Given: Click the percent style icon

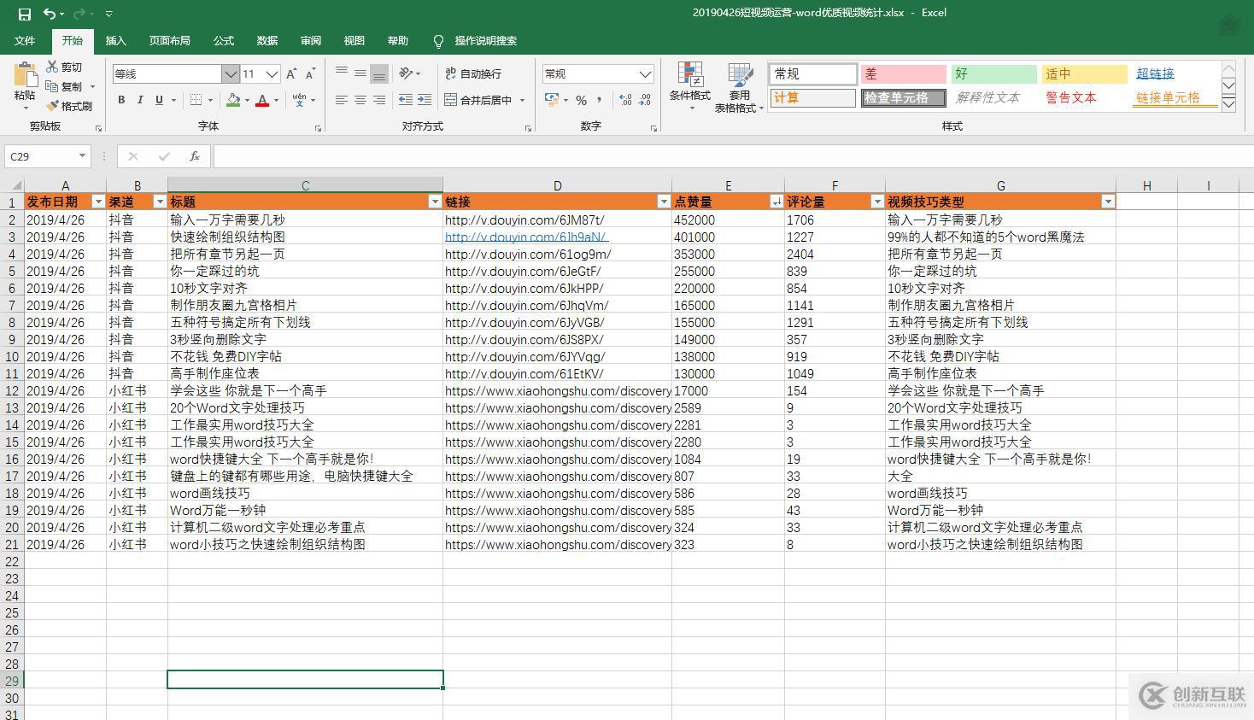Looking at the screenshot, I should [x=581, y=100].
